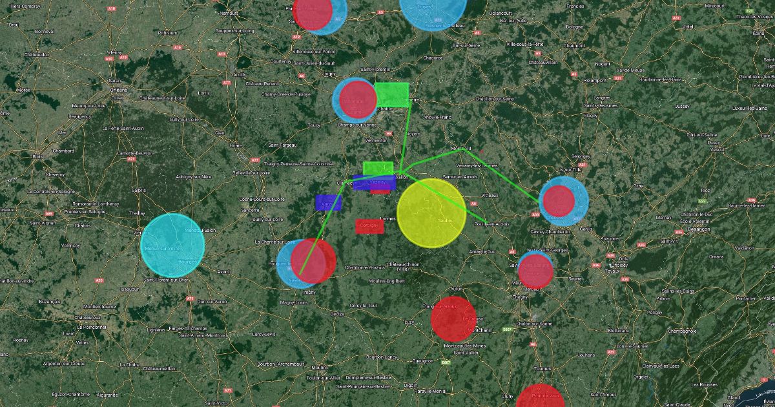Click the red circle over Dijon
The image size is (775, 407).
point(558,201)
